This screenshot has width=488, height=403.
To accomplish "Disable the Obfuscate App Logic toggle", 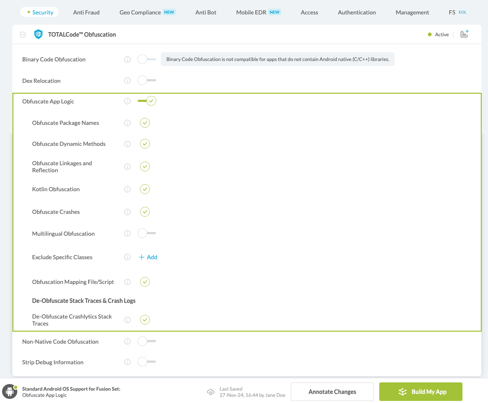I will coord(147,101).
